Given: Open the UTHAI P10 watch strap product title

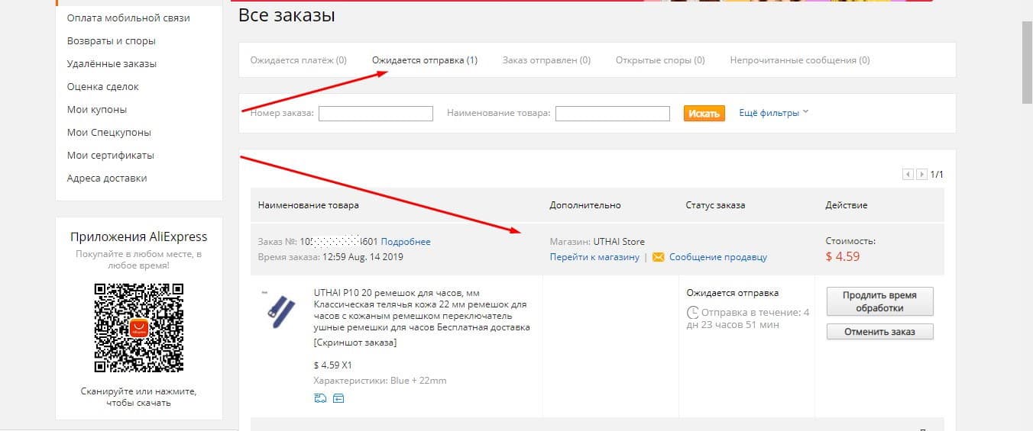Looking at the screenshot, I should pos(422,310).
